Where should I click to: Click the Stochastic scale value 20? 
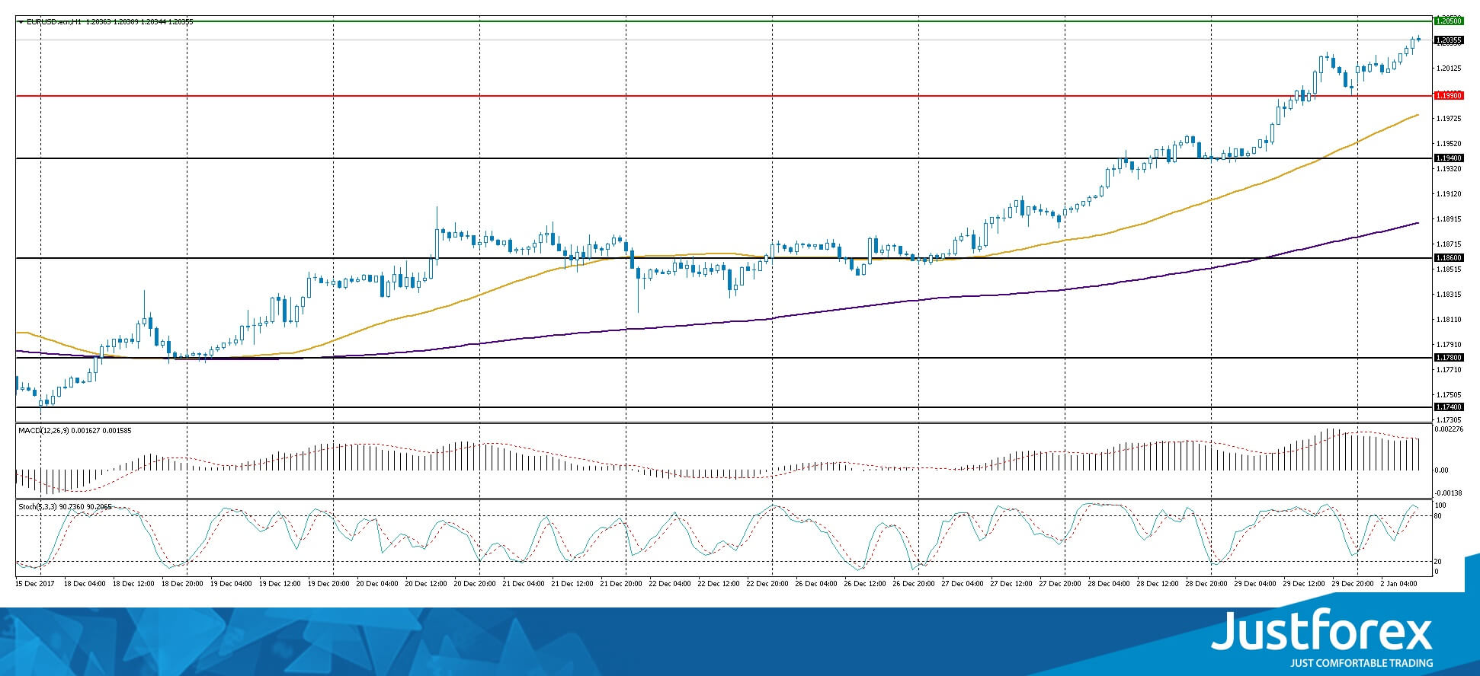[1438, 562]
